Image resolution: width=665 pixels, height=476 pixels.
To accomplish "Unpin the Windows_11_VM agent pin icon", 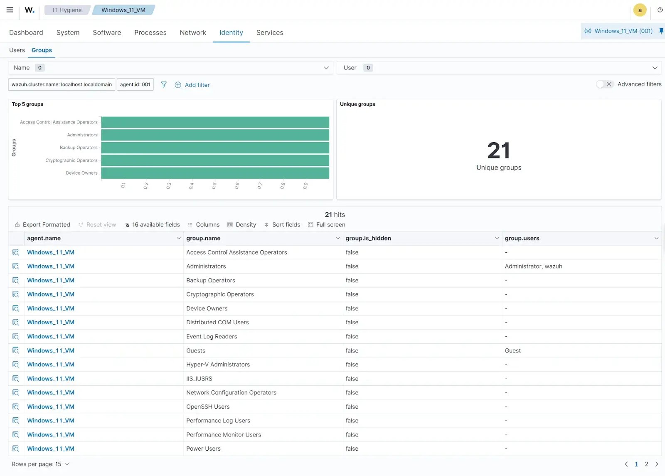I will tap(661, 31).
